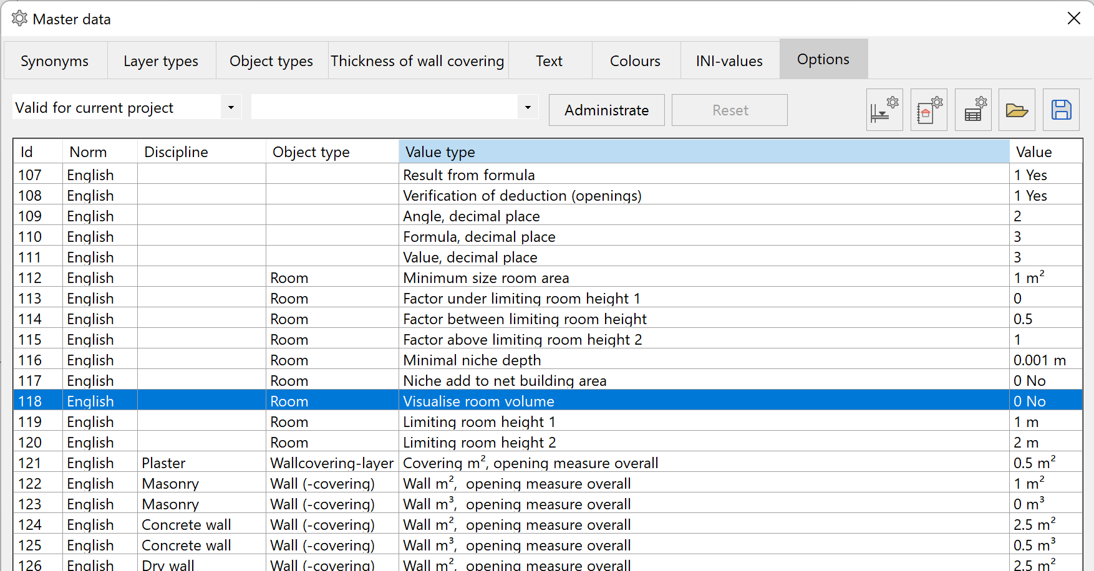Open the Object types tab
Image resolution: width=1094 pixels, height=571 pixels.
tap(271, 60)
